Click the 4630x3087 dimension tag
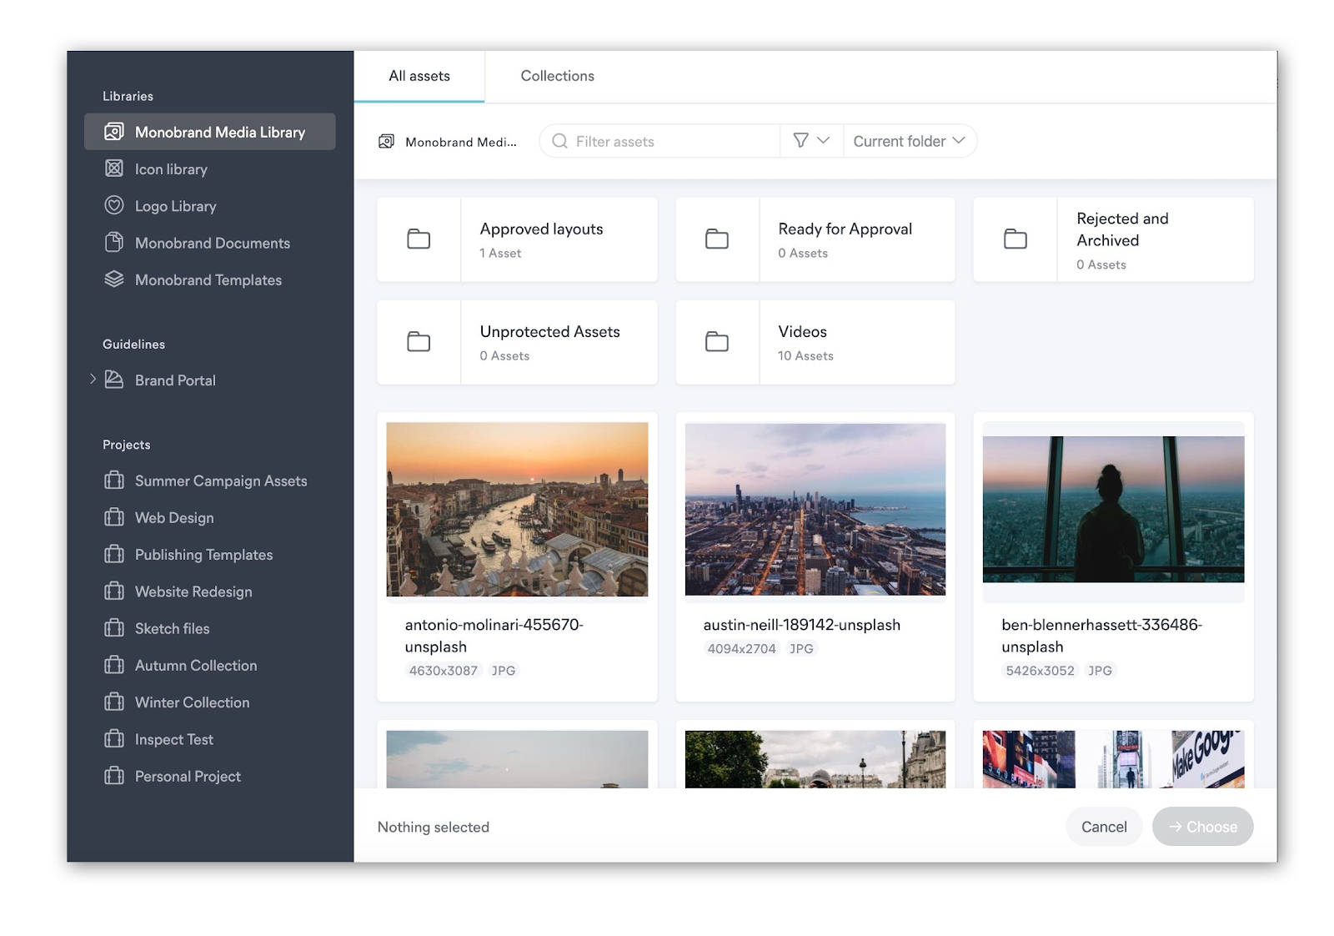 click(x=444, y=671)
